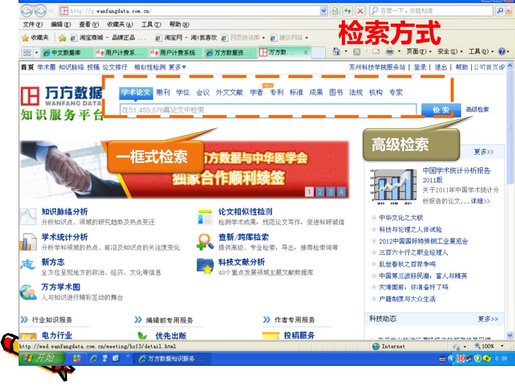Open the 收藏夹(A) menu
The width and height of the screenshot is (515, 386).
point(120,25)
